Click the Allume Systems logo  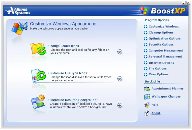coord(18,11)
